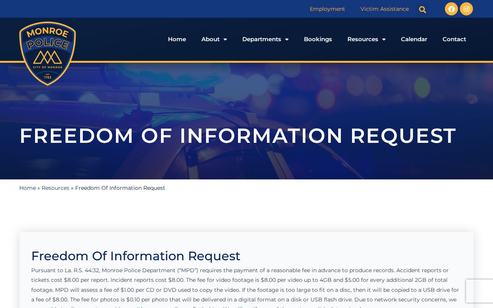Open the Employment link
The width and height of the screenshot is (493, 308).
click(x=327, y=9)
